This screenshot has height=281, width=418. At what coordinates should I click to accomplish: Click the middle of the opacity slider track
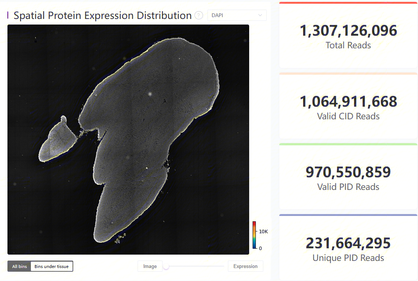point(195,267)
